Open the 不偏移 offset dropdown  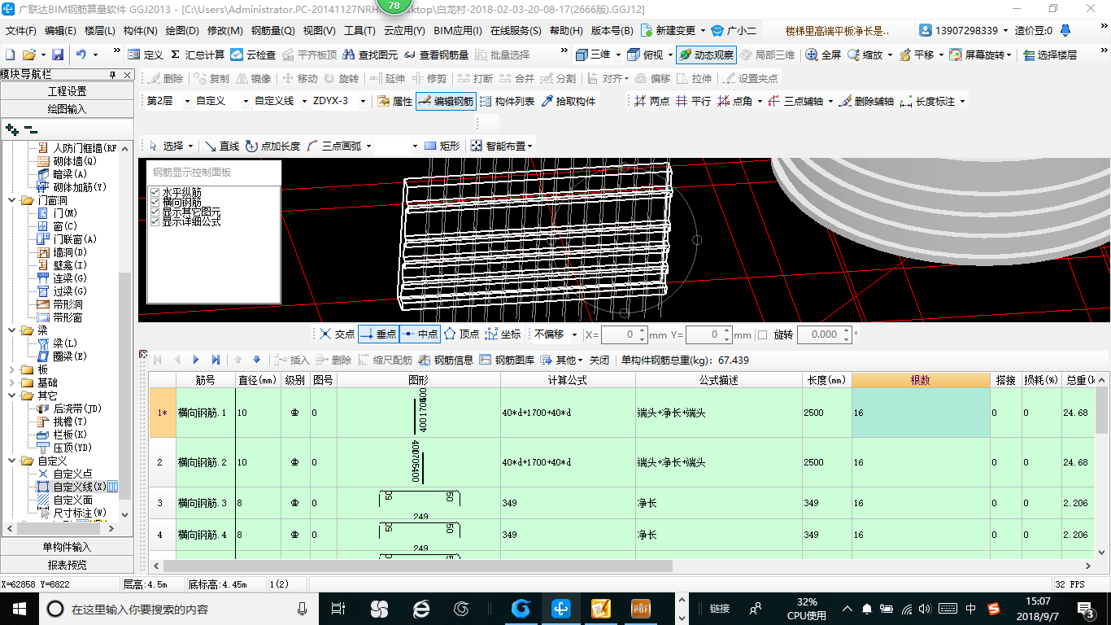pyautogui.click(x=575, y=334)
